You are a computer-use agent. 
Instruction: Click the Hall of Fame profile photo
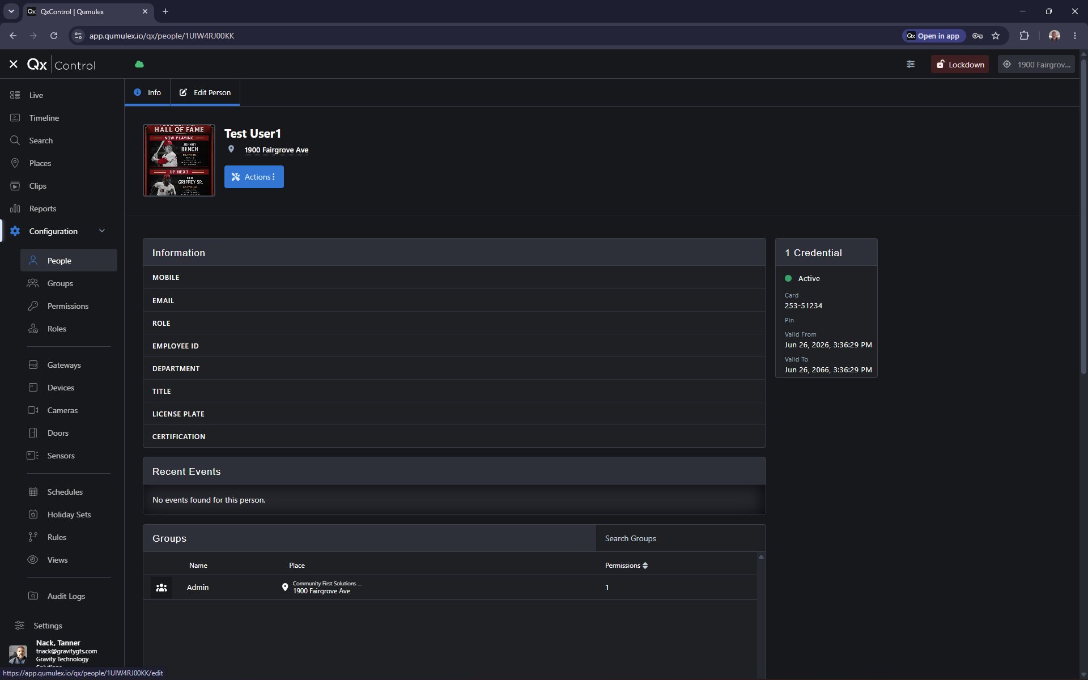(179, 160)
